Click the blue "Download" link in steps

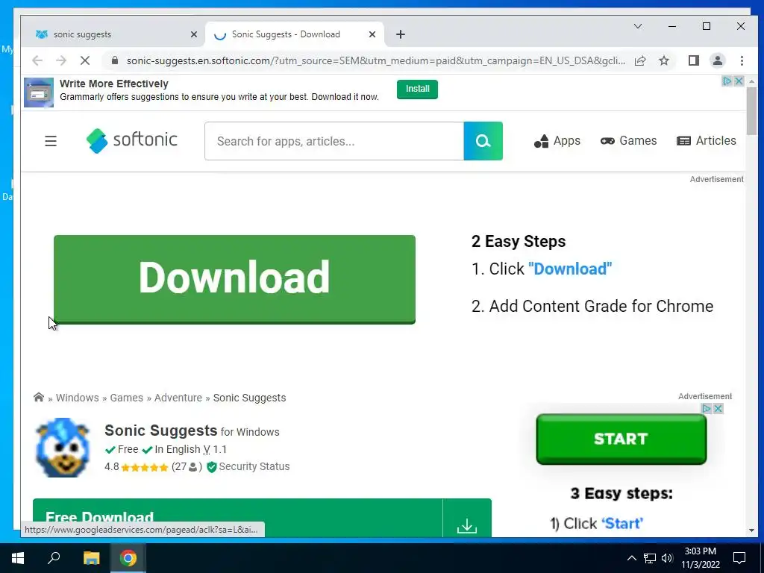[569, 269]
